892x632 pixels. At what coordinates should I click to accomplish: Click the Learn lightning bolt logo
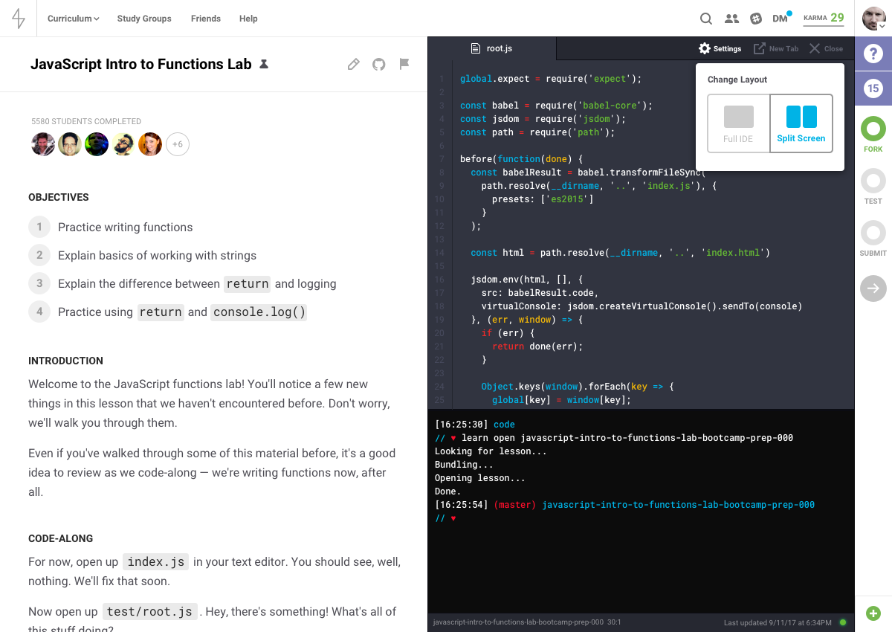pos(19,19)
